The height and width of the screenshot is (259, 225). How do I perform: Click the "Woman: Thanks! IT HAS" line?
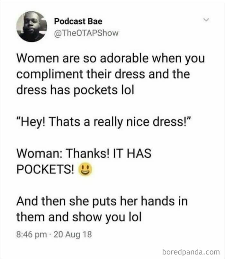click(84, 153)
